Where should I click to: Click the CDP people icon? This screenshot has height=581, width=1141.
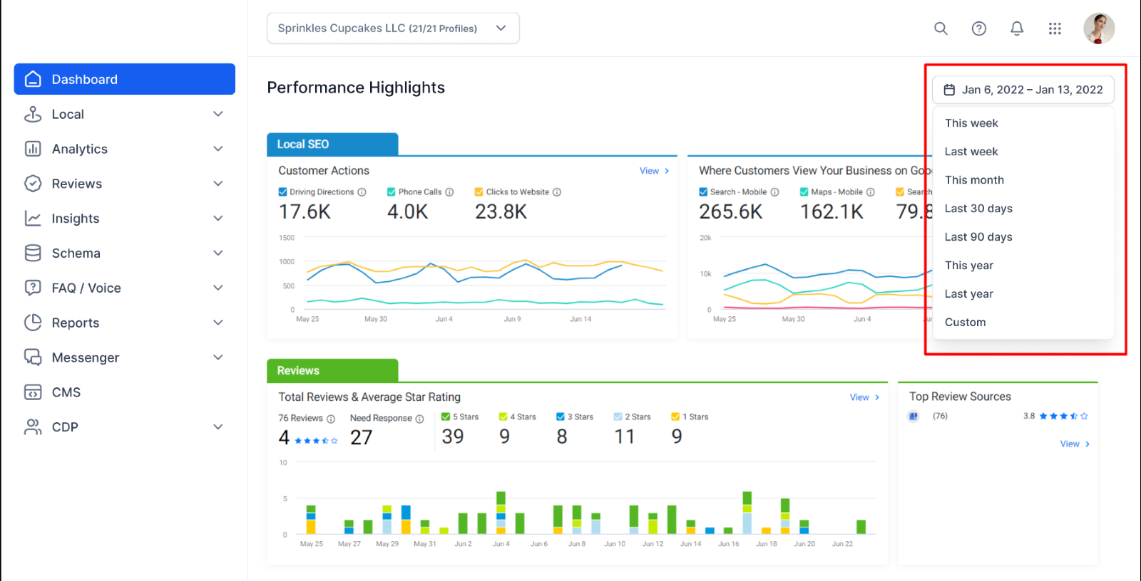coord(33,427)
